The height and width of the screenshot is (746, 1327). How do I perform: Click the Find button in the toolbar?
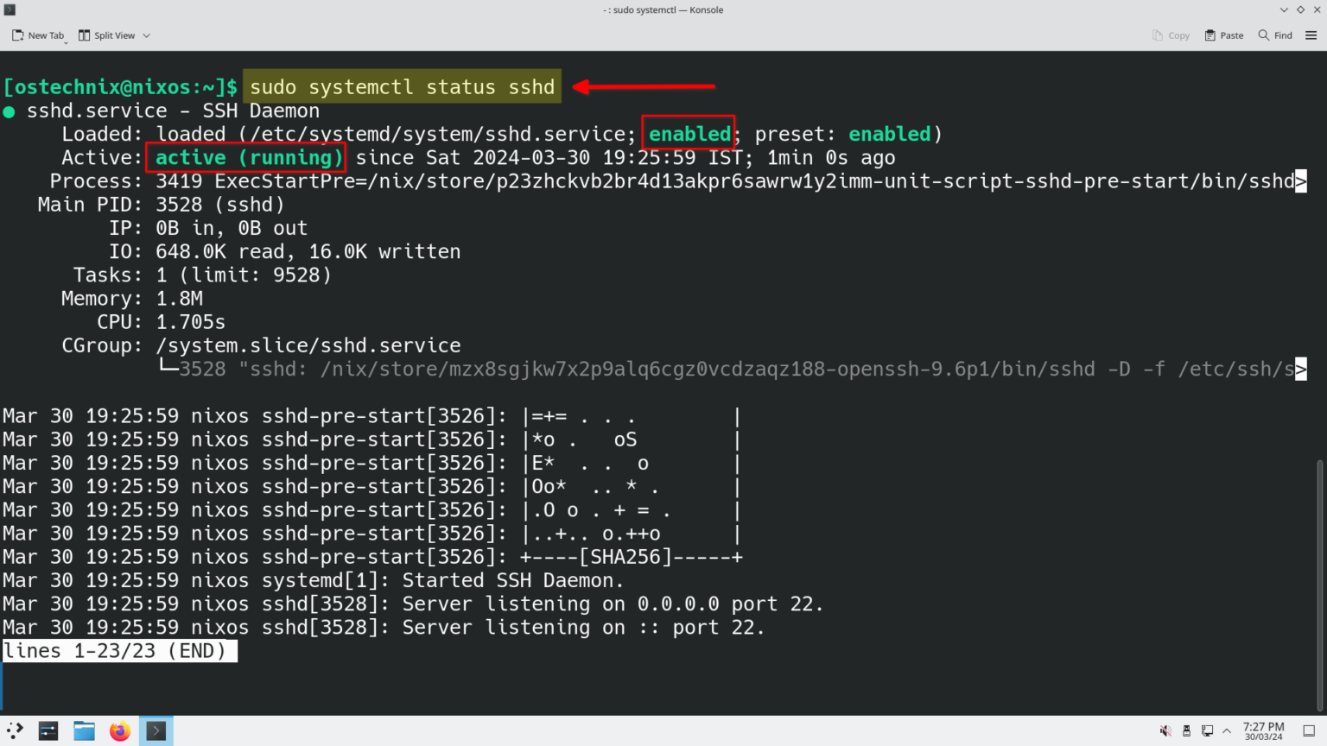tap(1275, 35)
